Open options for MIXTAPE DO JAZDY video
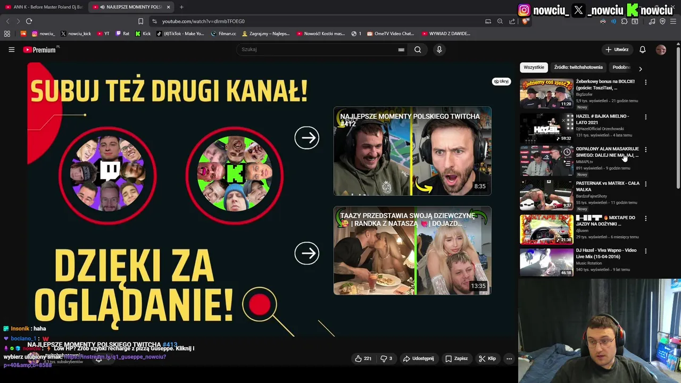The height and width of the screenshot is (383, 681). 645,219
